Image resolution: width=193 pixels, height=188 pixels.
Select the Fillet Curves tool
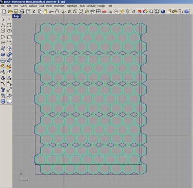9,42
